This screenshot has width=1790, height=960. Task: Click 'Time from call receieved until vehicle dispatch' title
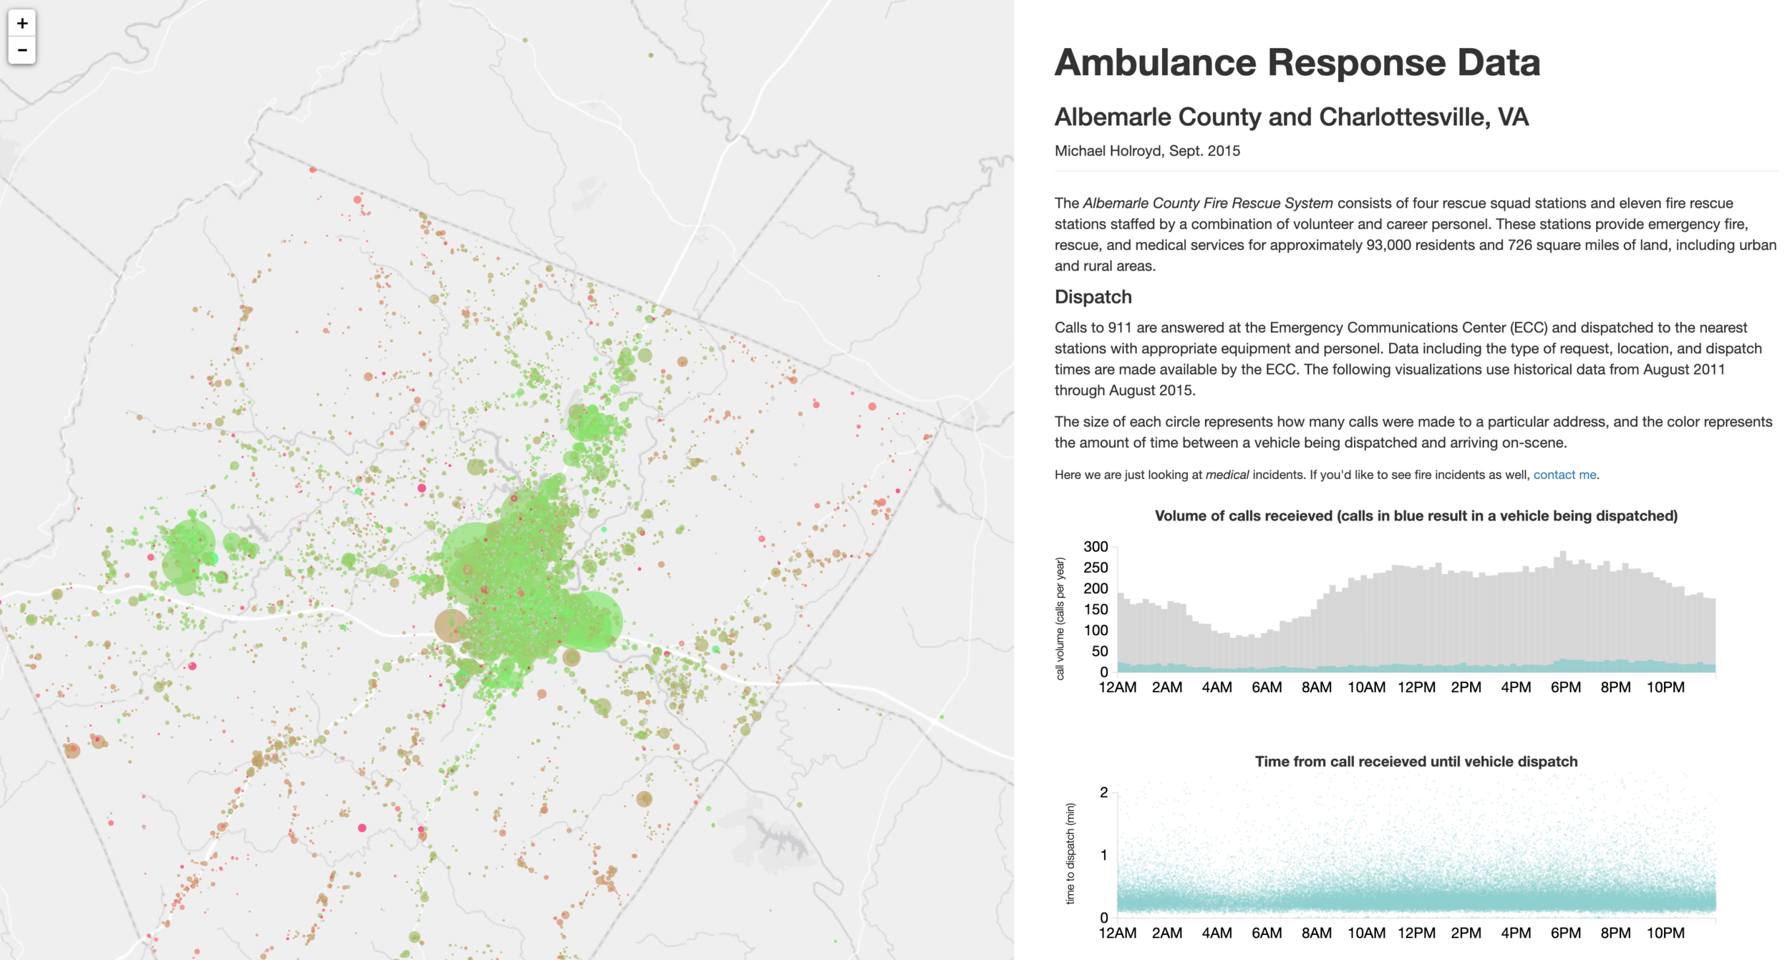[1416, 761]
